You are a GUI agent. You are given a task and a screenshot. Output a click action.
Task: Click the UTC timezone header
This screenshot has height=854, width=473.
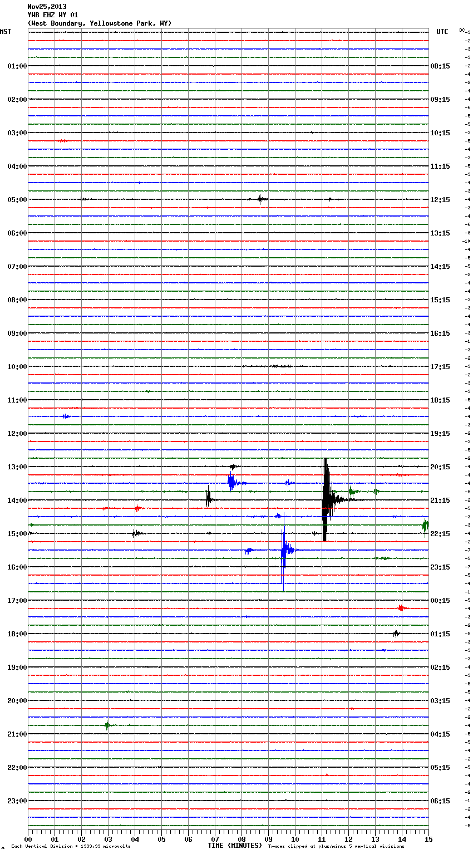(x=442, y=32)
